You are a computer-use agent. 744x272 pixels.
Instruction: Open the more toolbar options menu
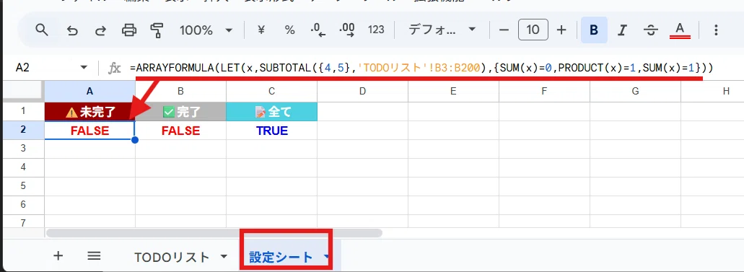pyautogui.click(x=716, y=30)
